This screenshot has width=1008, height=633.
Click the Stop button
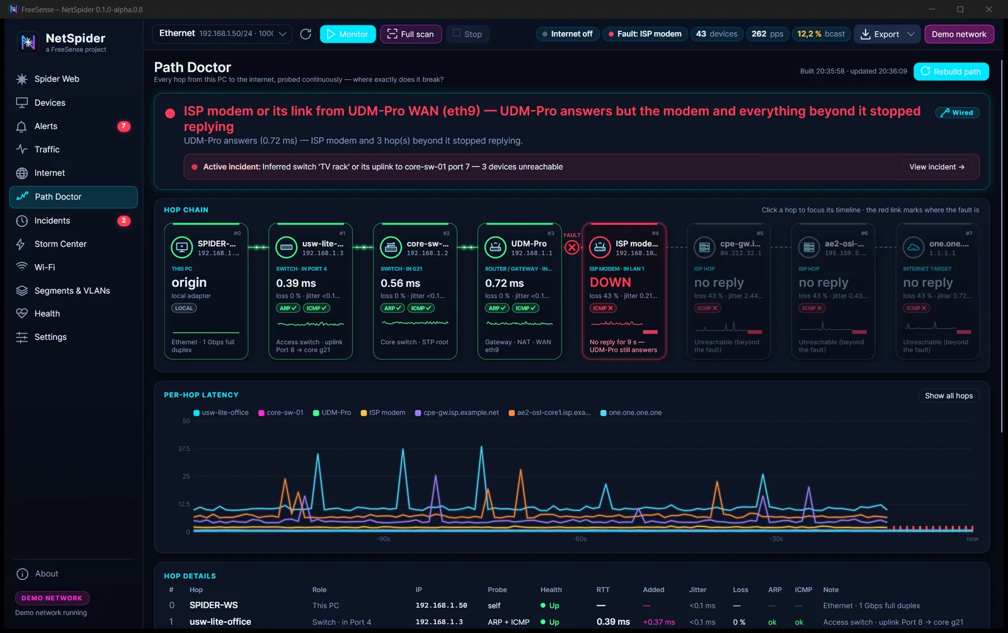[x=467, y=34]
